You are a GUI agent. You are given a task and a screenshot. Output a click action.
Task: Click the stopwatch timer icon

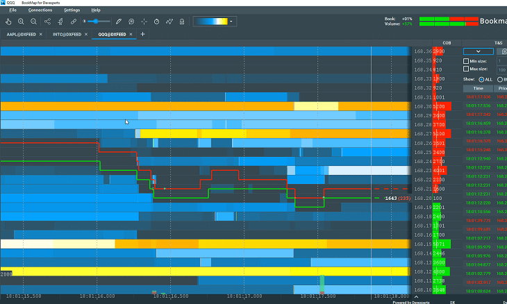[156, 22]
